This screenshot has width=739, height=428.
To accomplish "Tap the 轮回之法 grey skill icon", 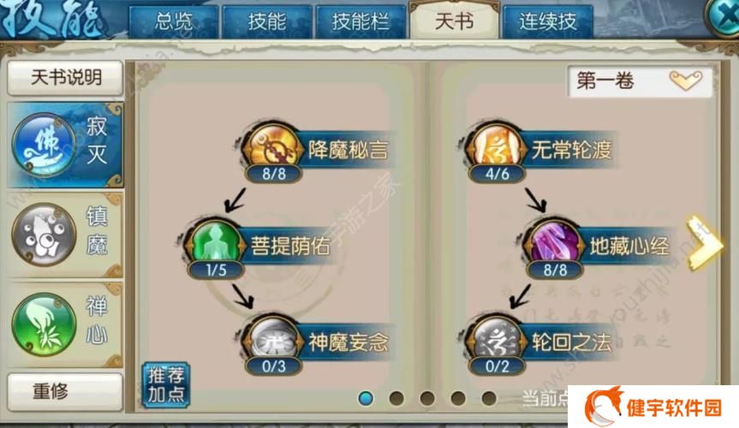I will [x=497, y=341].
